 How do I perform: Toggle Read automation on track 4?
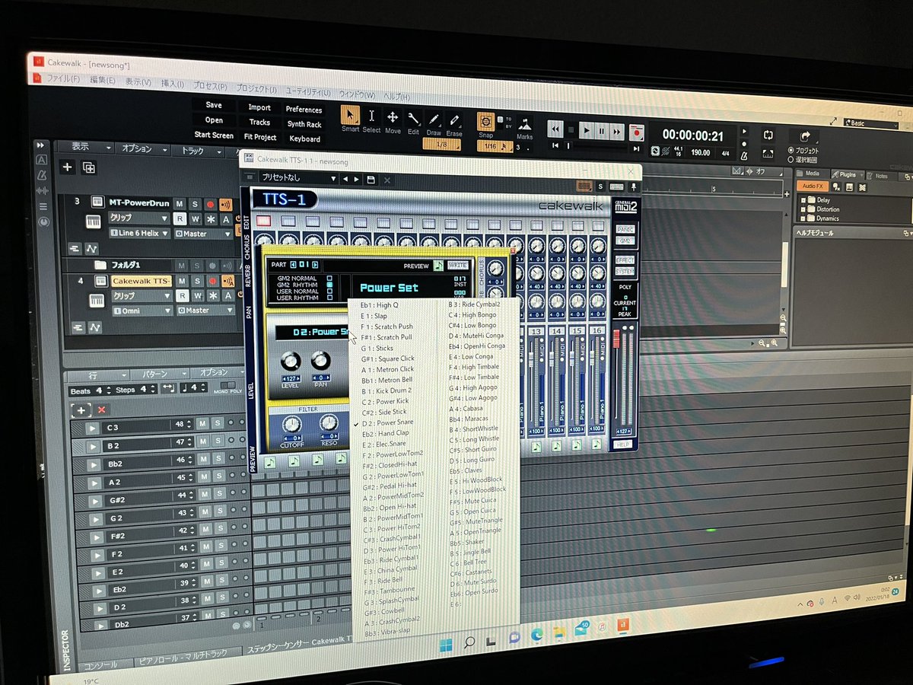181,295
